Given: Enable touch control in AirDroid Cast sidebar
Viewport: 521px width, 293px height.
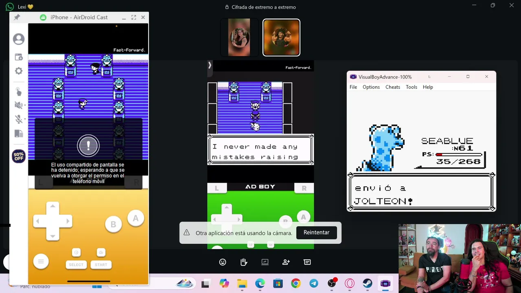Looking at the screenshot, I should pos(19,91).
